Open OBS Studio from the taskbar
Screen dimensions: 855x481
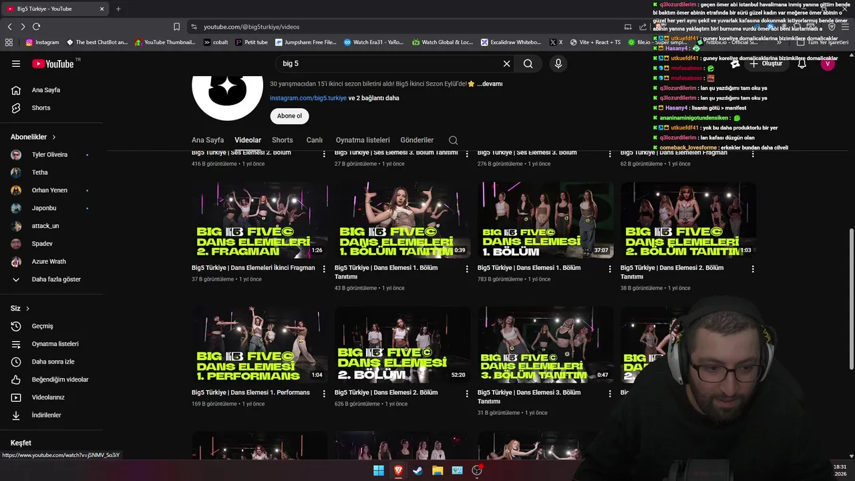click(477, 470)
